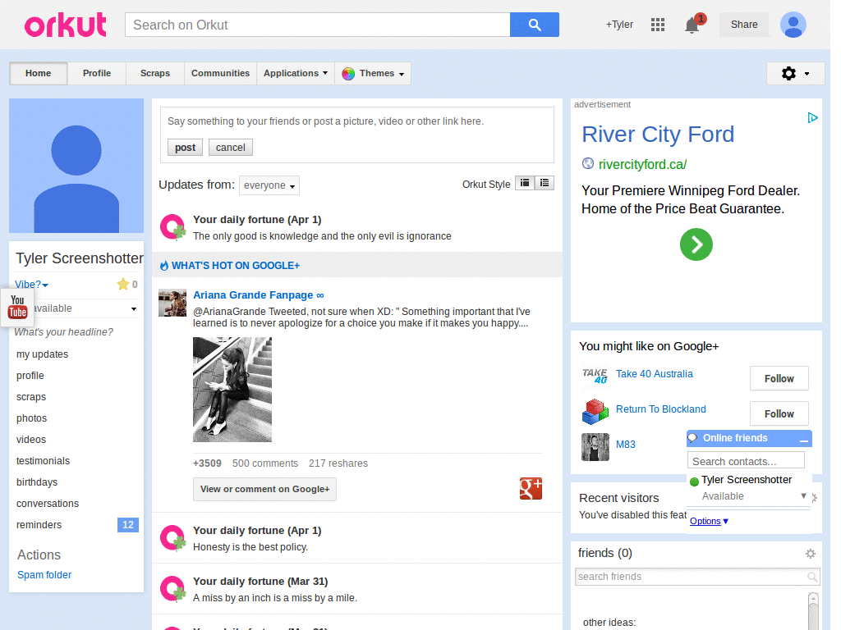Minimize the Online friends chat panel
Screen dimensions: 841x630
pyautogui.click(x=803, y=441)
